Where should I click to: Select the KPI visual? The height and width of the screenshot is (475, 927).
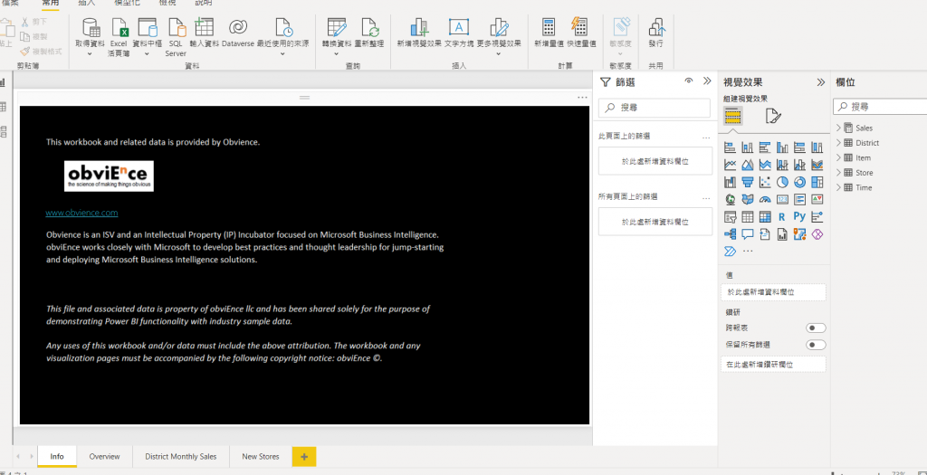(817, 200)
